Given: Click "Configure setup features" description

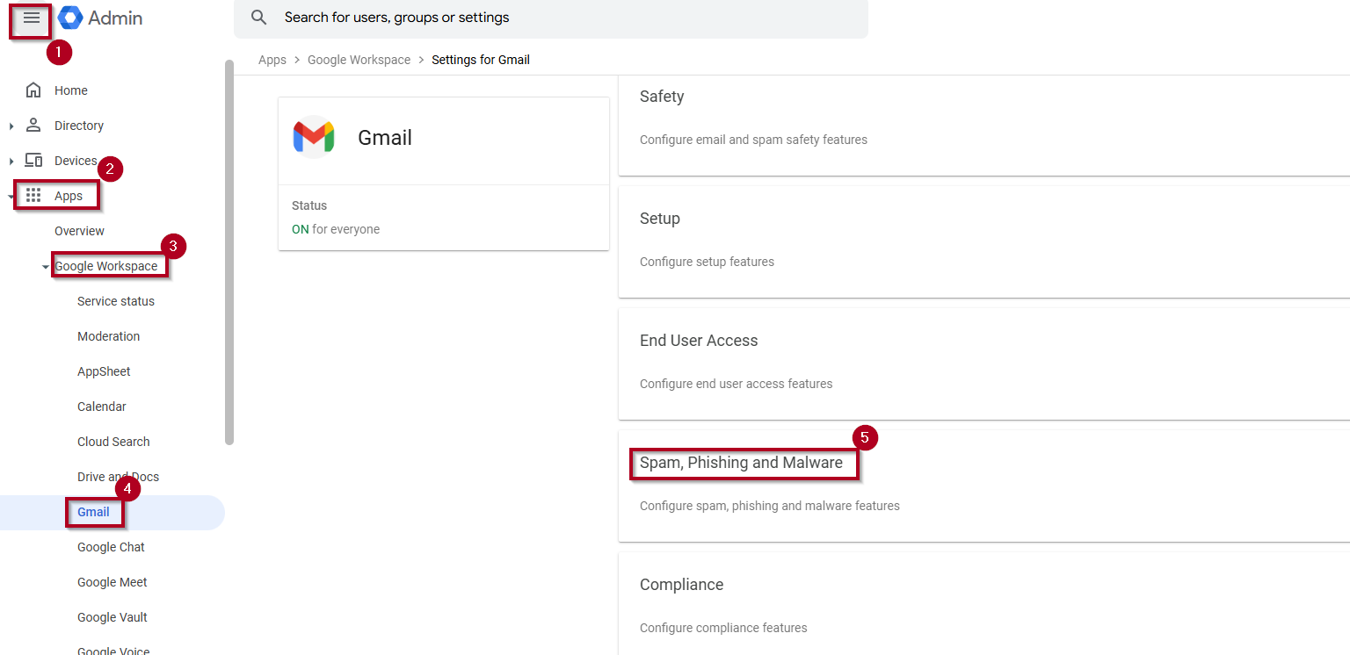Looking at the screenshot, I should tap(707, 262).
